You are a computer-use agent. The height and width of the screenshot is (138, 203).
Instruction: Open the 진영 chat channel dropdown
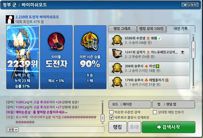(x=13, y=130)
